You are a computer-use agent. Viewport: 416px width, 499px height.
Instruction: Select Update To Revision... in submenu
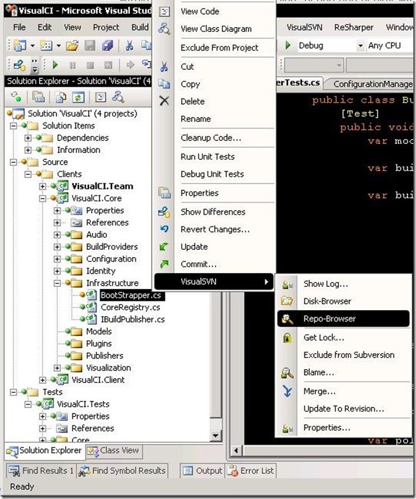tap(344, 409)
